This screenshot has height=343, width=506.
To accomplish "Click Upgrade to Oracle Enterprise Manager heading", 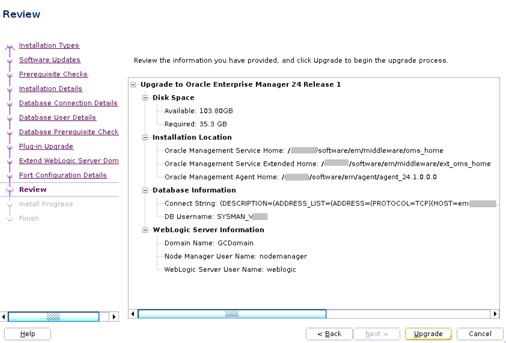I will point(241,84).
